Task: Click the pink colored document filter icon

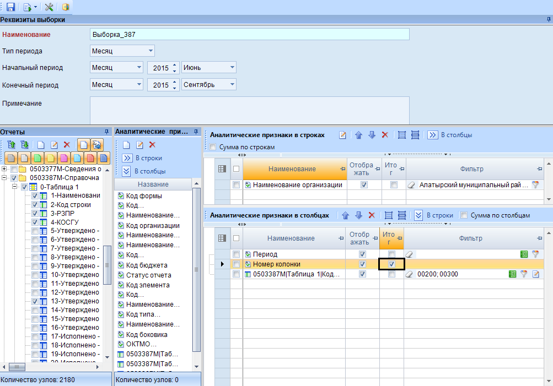Action: point(64,158)
